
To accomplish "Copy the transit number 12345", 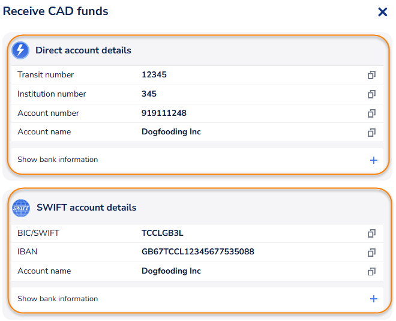I will pos(371,75).
